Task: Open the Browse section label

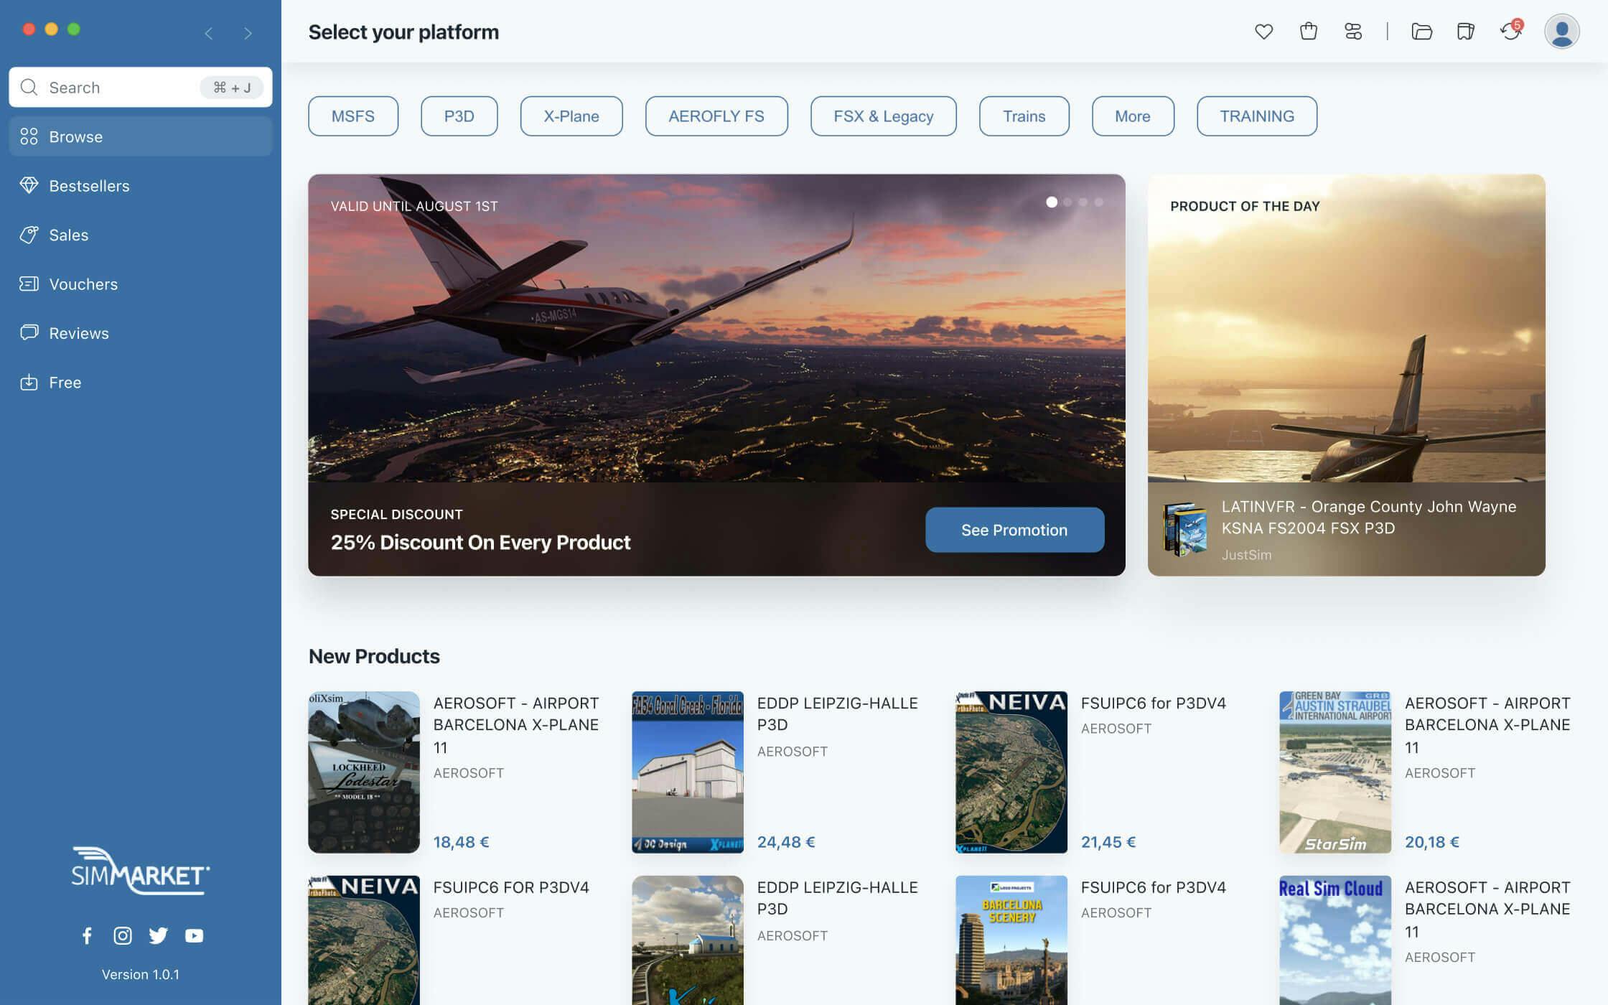Action: pyautogui.click(x=75, y=136)
